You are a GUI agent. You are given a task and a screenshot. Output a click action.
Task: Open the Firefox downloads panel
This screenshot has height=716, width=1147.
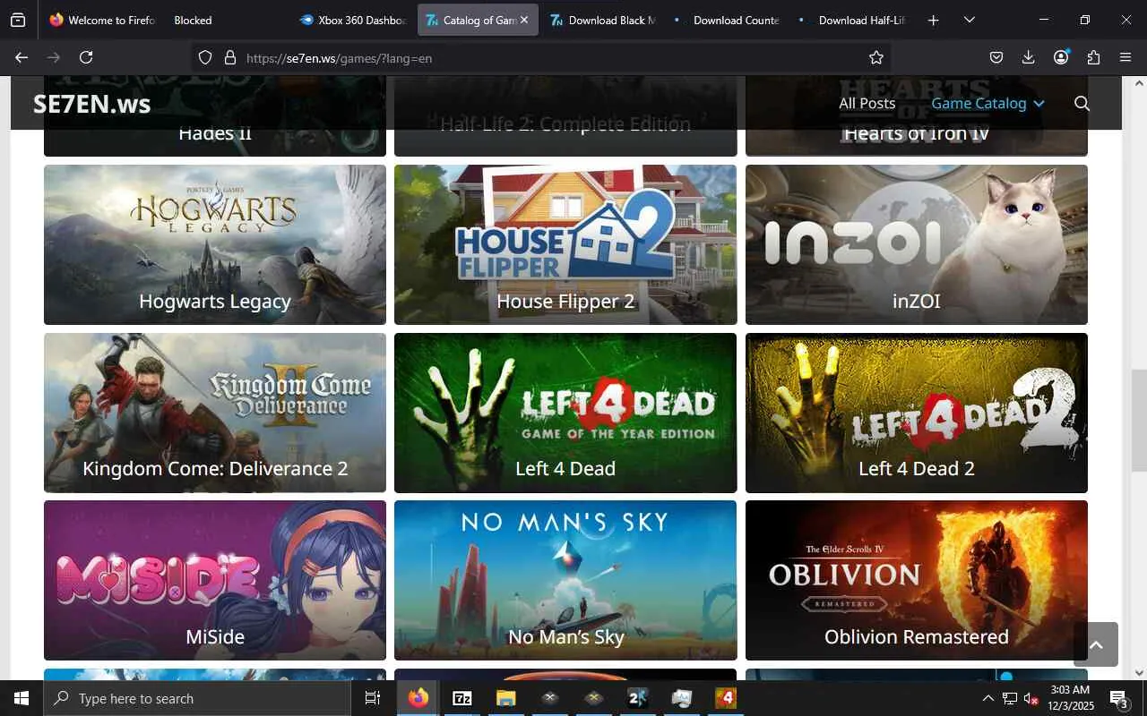pos(1029,57)
